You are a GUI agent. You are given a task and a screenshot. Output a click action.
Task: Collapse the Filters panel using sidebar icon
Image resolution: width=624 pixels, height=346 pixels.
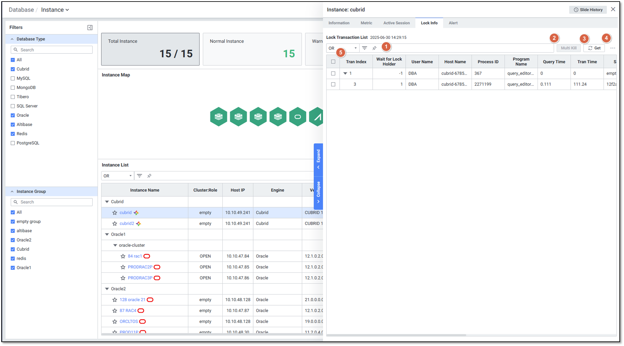coord(90,27)
